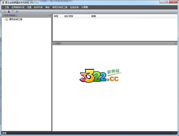Maximize the application window
This screenshot has height=136, width=179.
point(167,2)
